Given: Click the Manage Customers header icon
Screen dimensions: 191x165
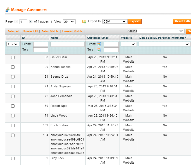Looking at the screenshot, I should 8,10.
